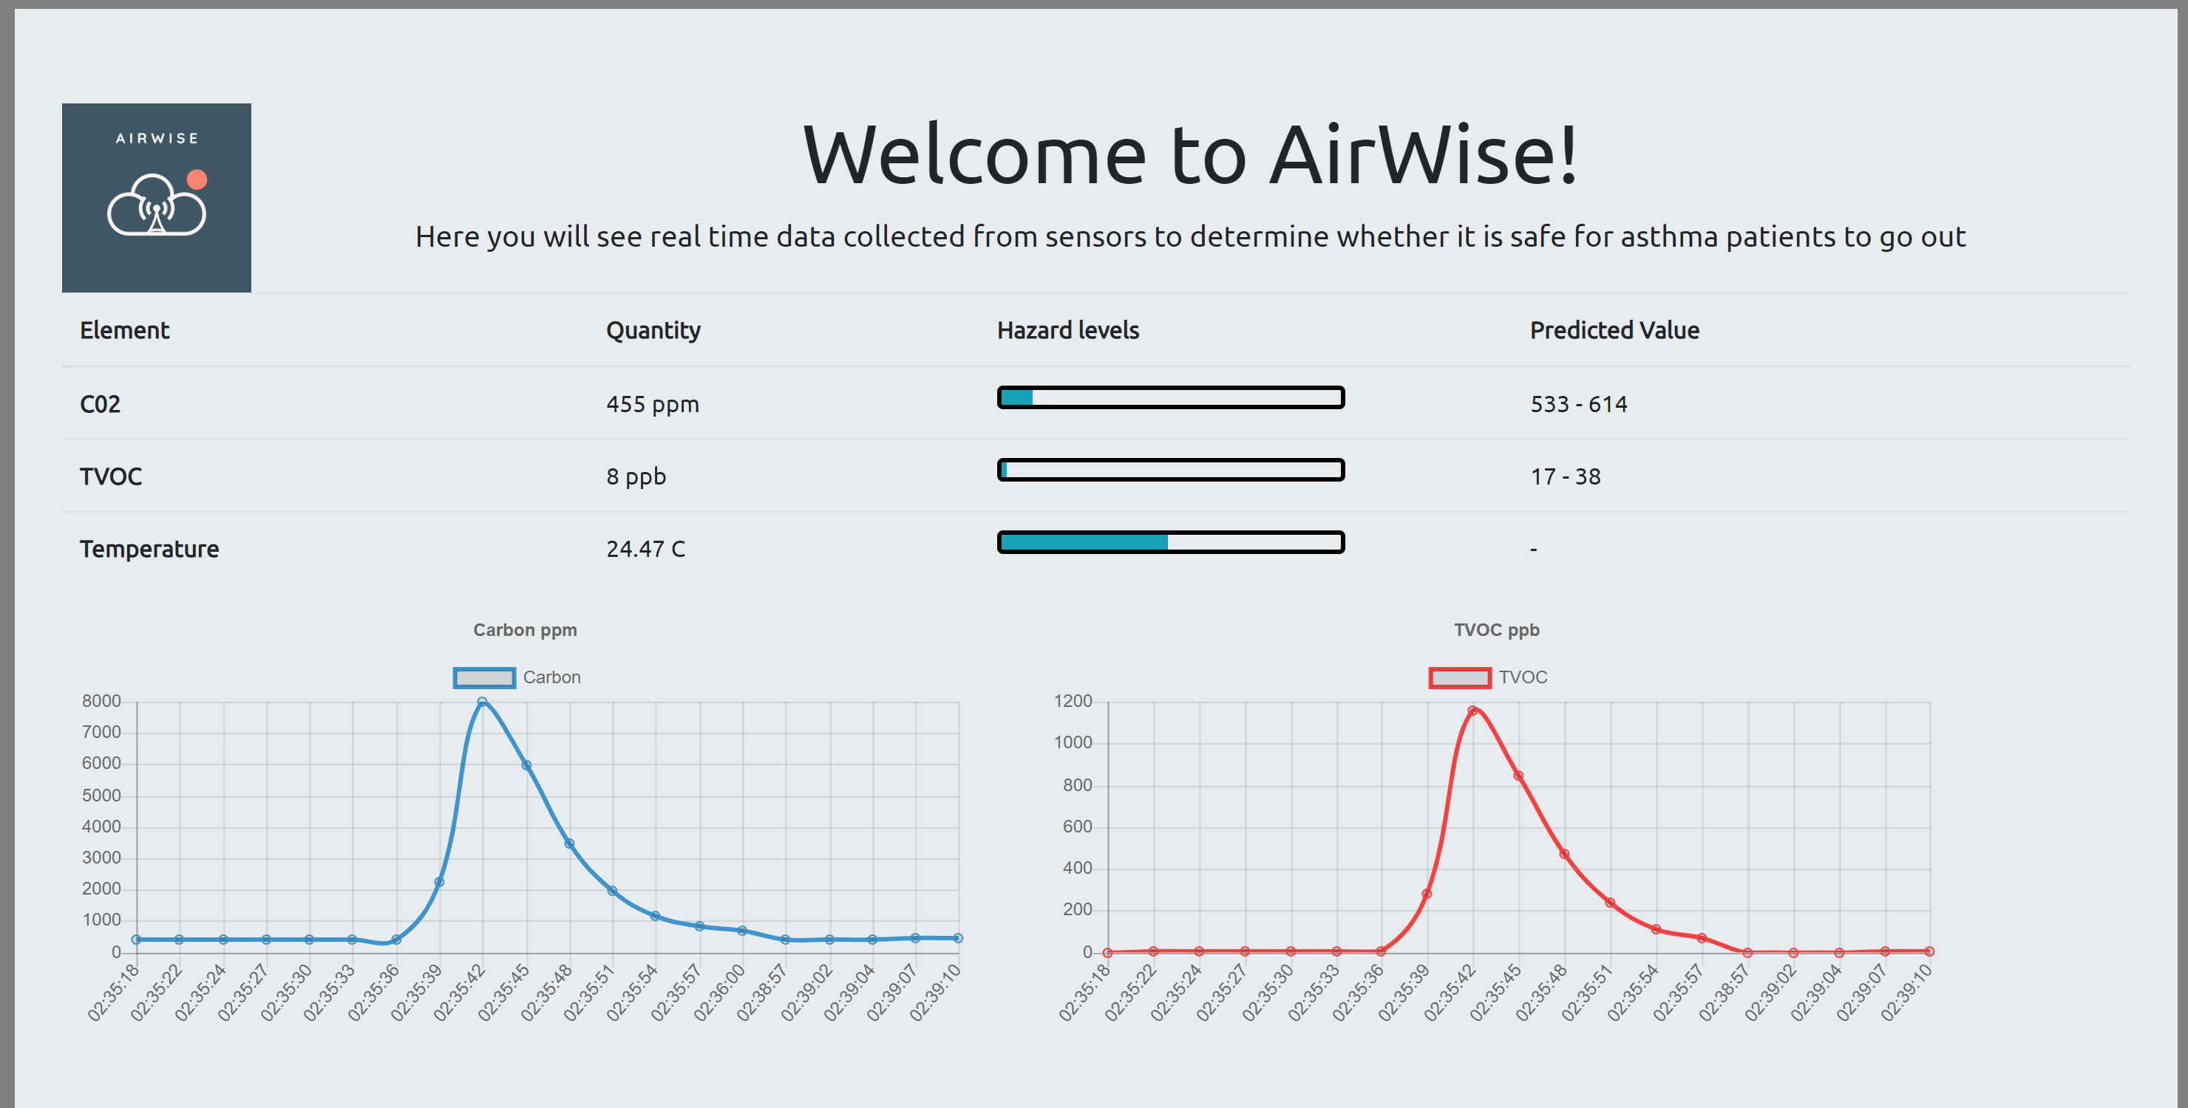Click the Welcome to AirWise heading
This screenshot has height=1108, width=2188.
tap(1189, 154)
